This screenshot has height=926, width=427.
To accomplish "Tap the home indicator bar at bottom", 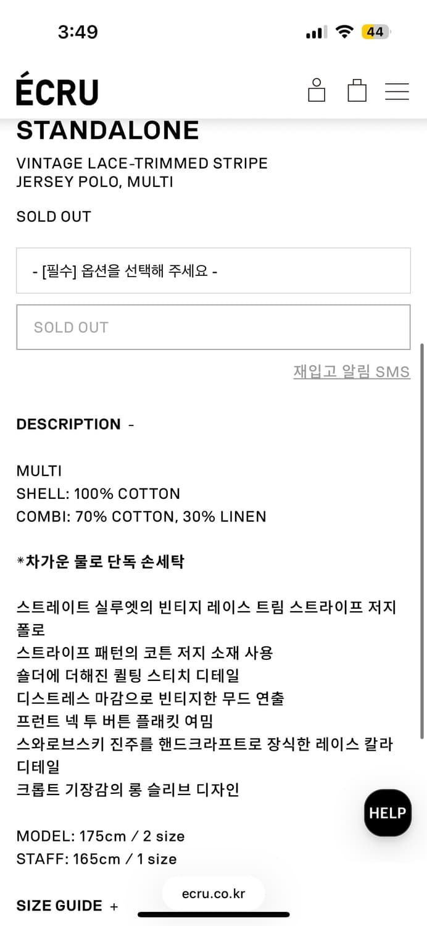I will [213, 914].
